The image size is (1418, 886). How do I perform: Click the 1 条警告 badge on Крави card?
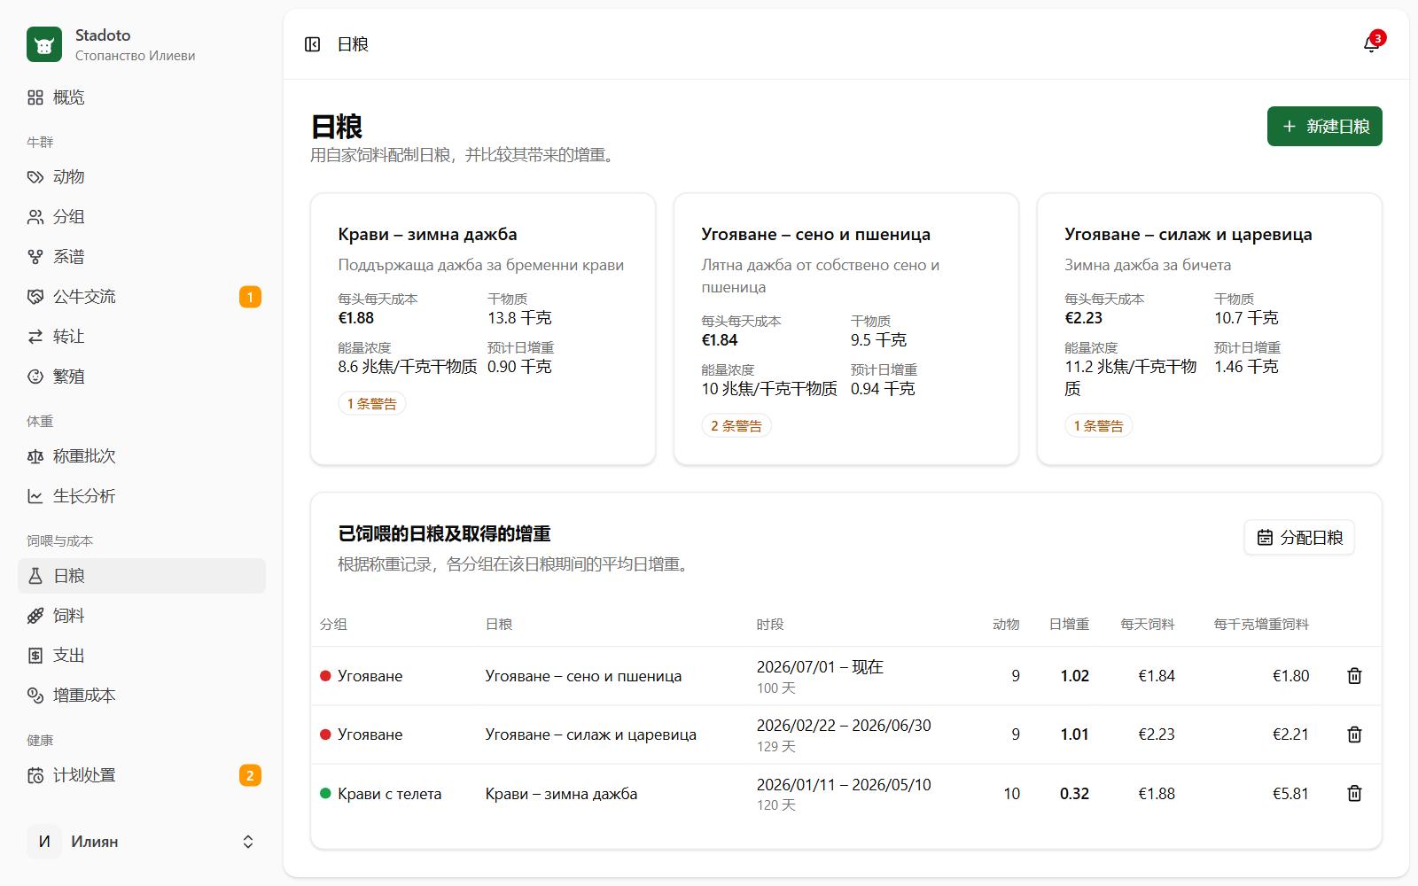click(x=372, y=404)
